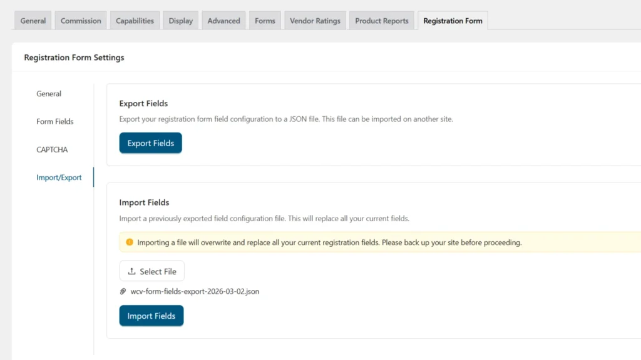Click the wcv-form-fields-export JSON filename
641x360 pixels.
click(195, 291)
